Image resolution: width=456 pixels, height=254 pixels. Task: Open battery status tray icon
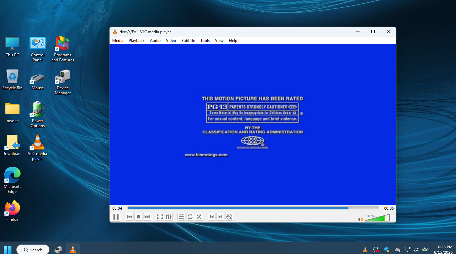point(425,250)
